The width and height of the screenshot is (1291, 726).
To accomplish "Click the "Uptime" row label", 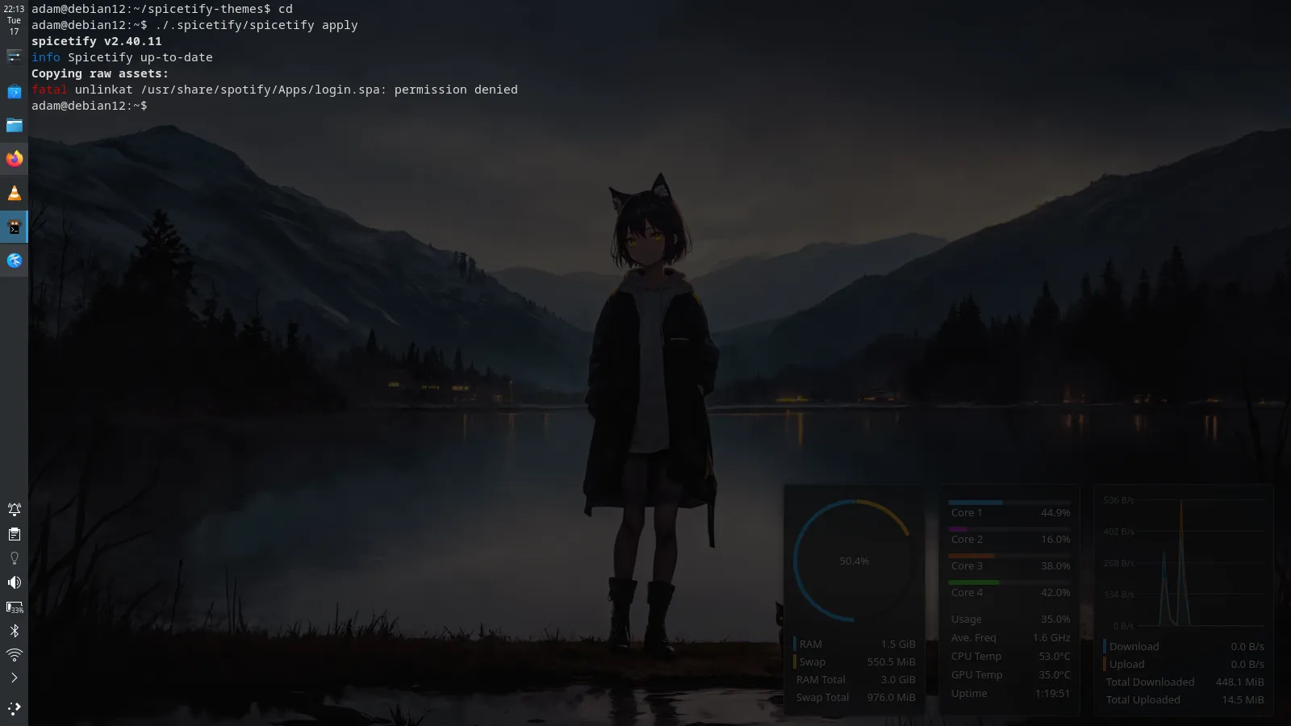I will click(969, 693).
